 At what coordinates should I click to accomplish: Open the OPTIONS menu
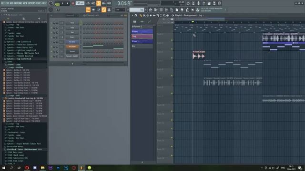pos(32,3)
